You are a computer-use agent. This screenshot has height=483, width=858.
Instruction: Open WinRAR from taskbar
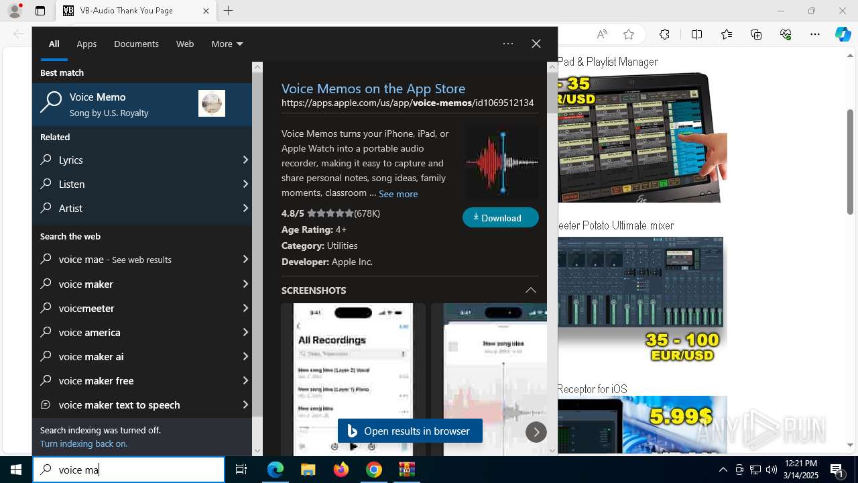click(407, 470)
